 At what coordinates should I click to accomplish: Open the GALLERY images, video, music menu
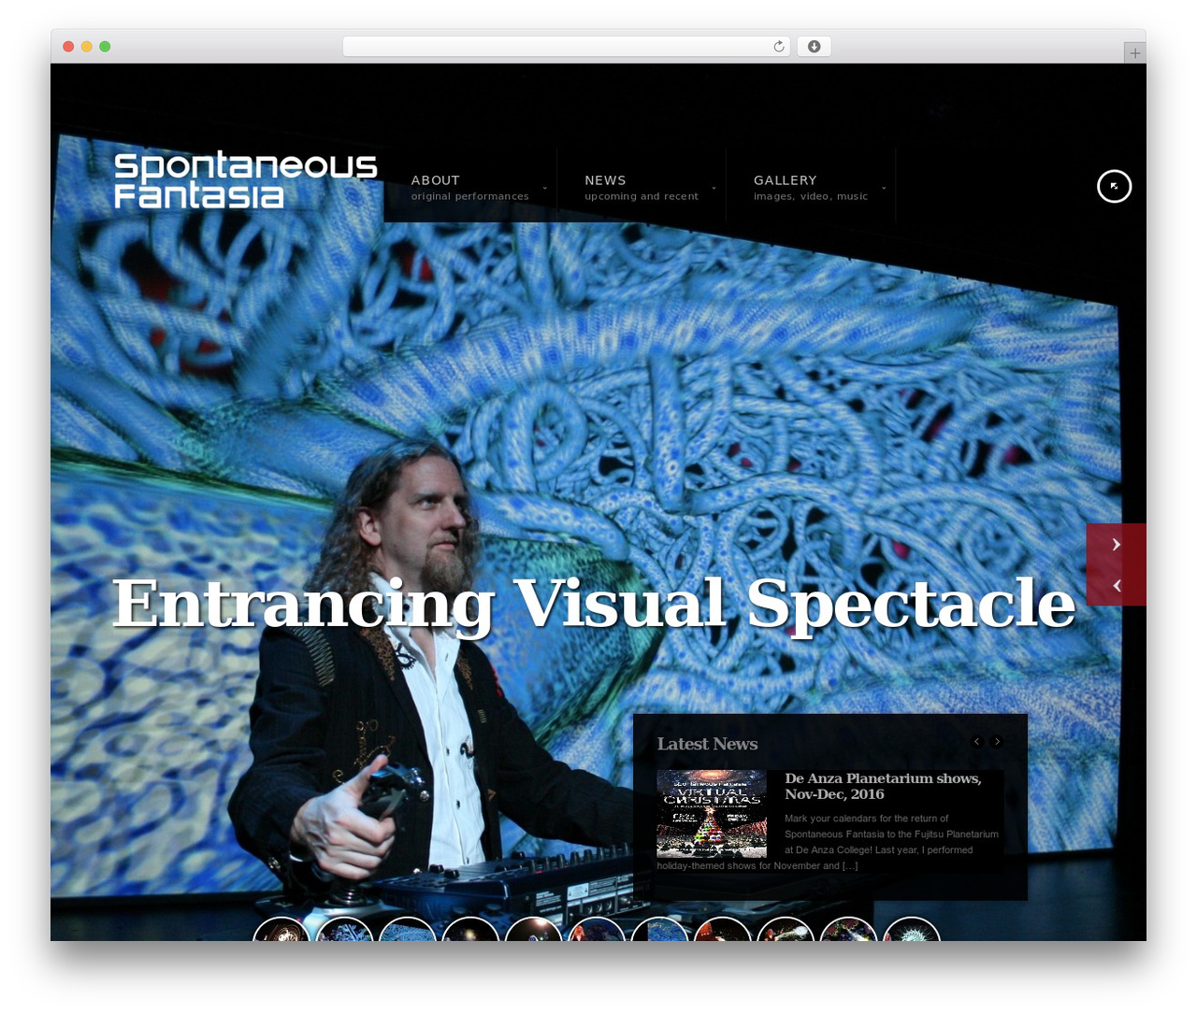[811, 187]
